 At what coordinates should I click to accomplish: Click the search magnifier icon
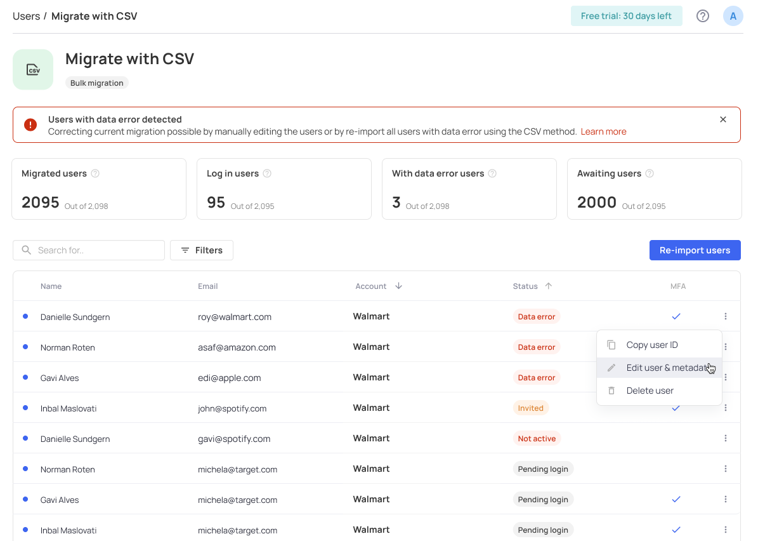tap(26, 250)
